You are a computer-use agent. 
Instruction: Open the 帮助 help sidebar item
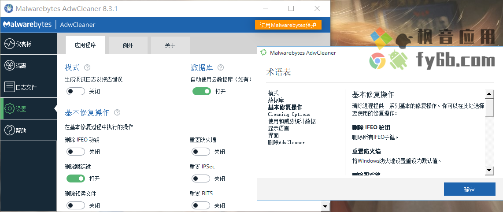29,130
